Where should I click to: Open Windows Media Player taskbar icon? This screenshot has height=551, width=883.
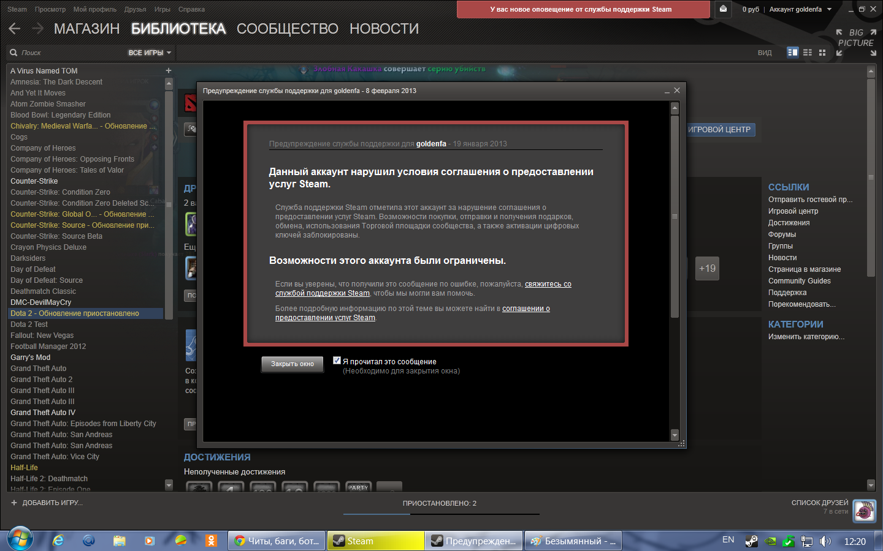(x=150, y=541)
